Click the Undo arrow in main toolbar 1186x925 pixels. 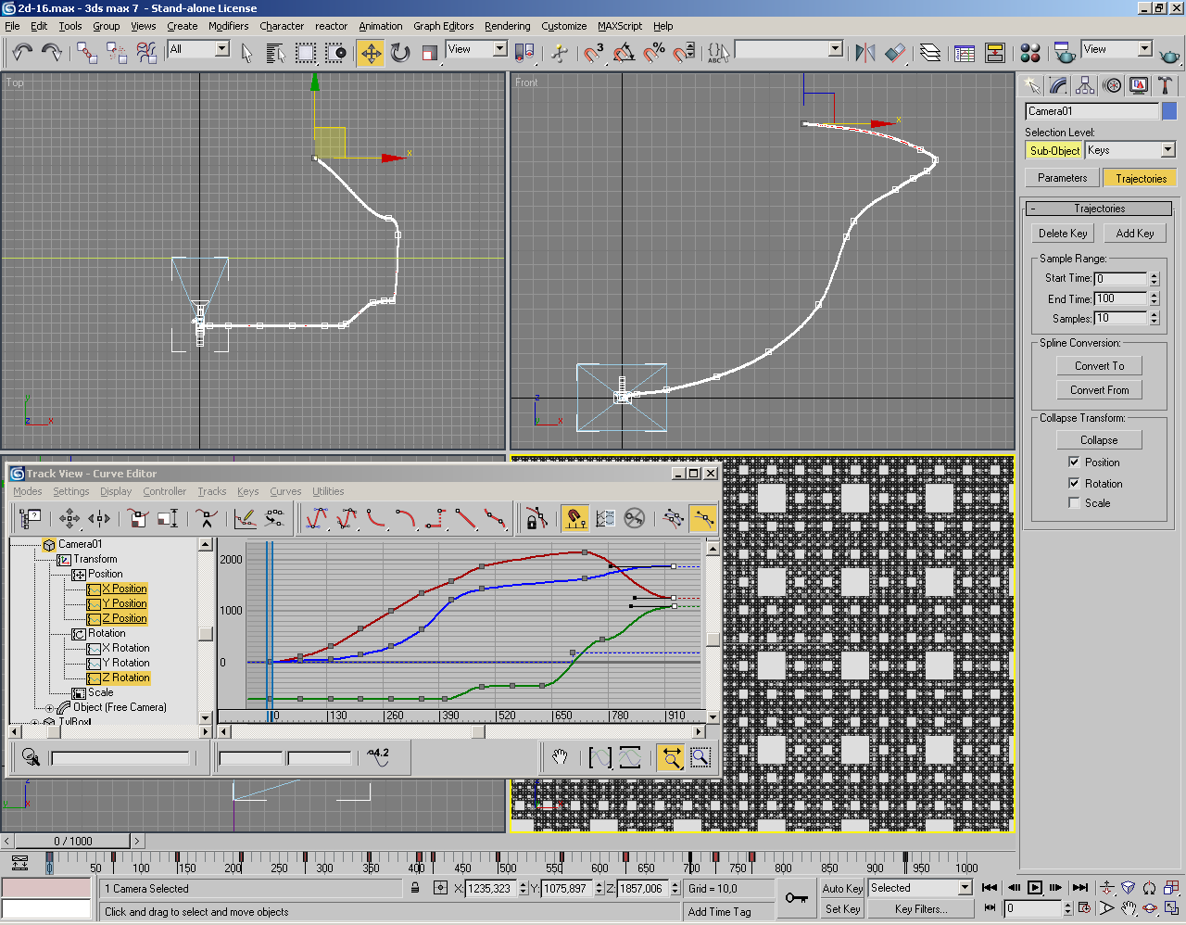22,53
